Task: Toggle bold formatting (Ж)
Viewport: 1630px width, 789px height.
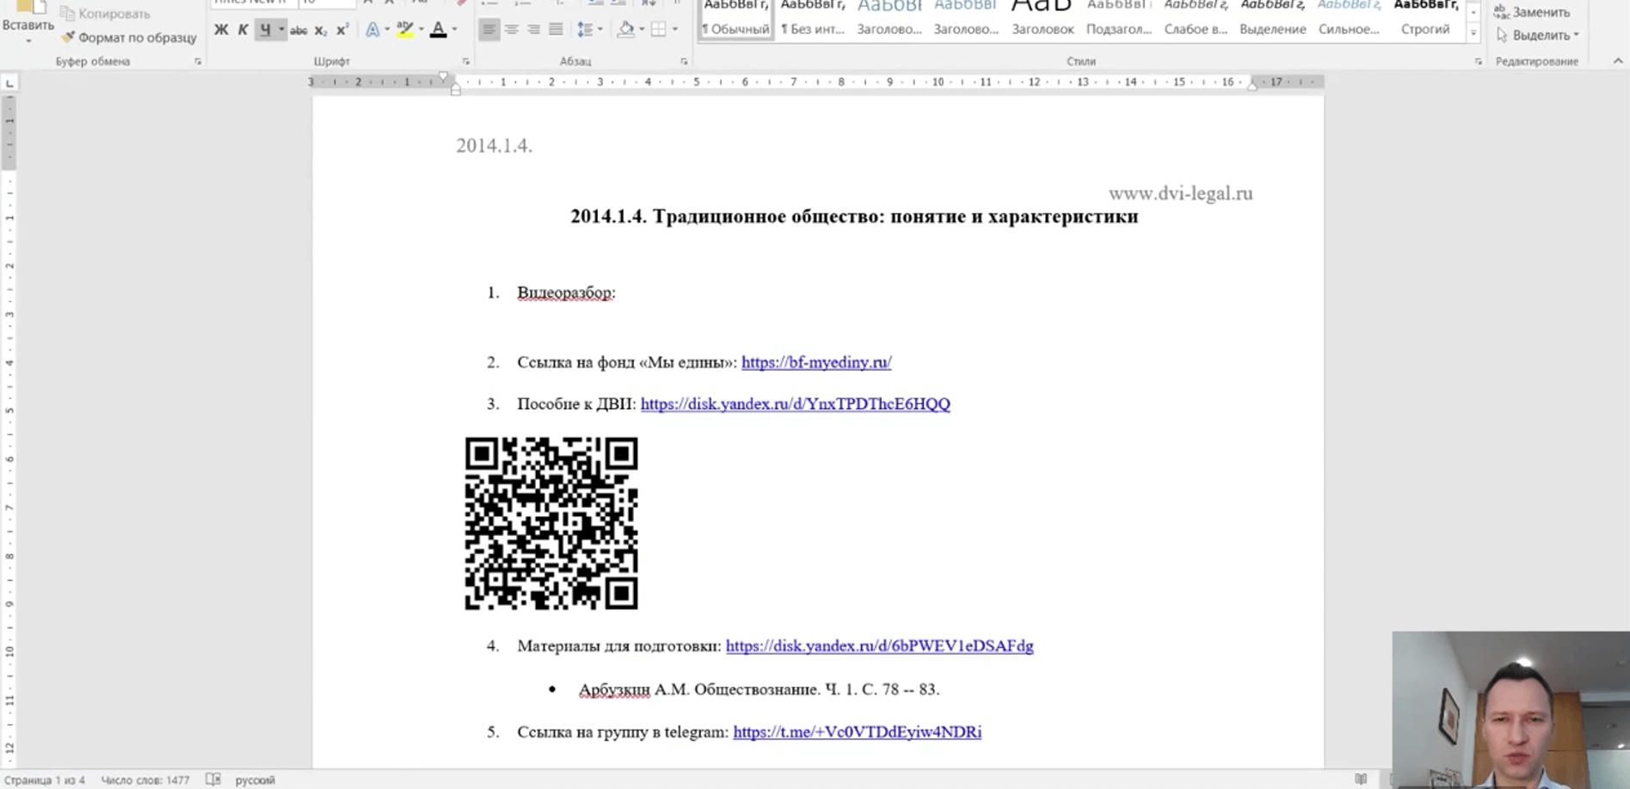Action: [x=221, y=30]
